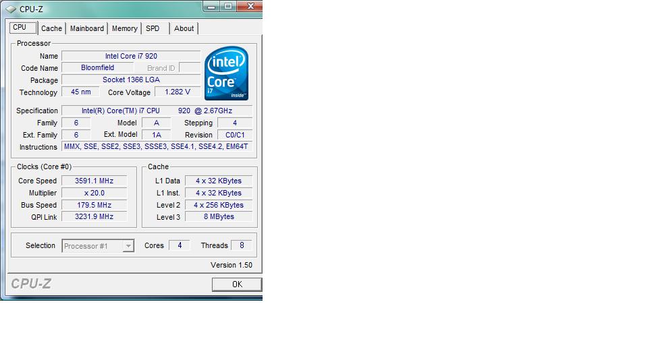Viewport: 648px width, 364px height.
Task: Switch to the CPU tab
Action: pos(23,28)
